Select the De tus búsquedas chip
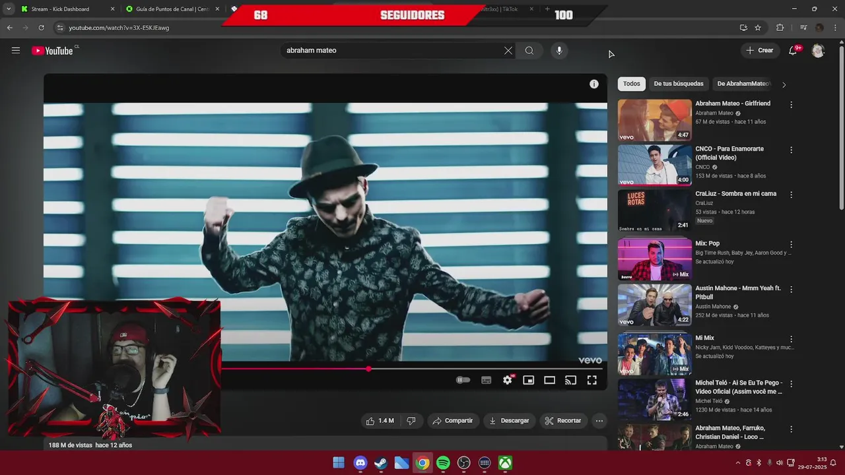 (679, 84)
